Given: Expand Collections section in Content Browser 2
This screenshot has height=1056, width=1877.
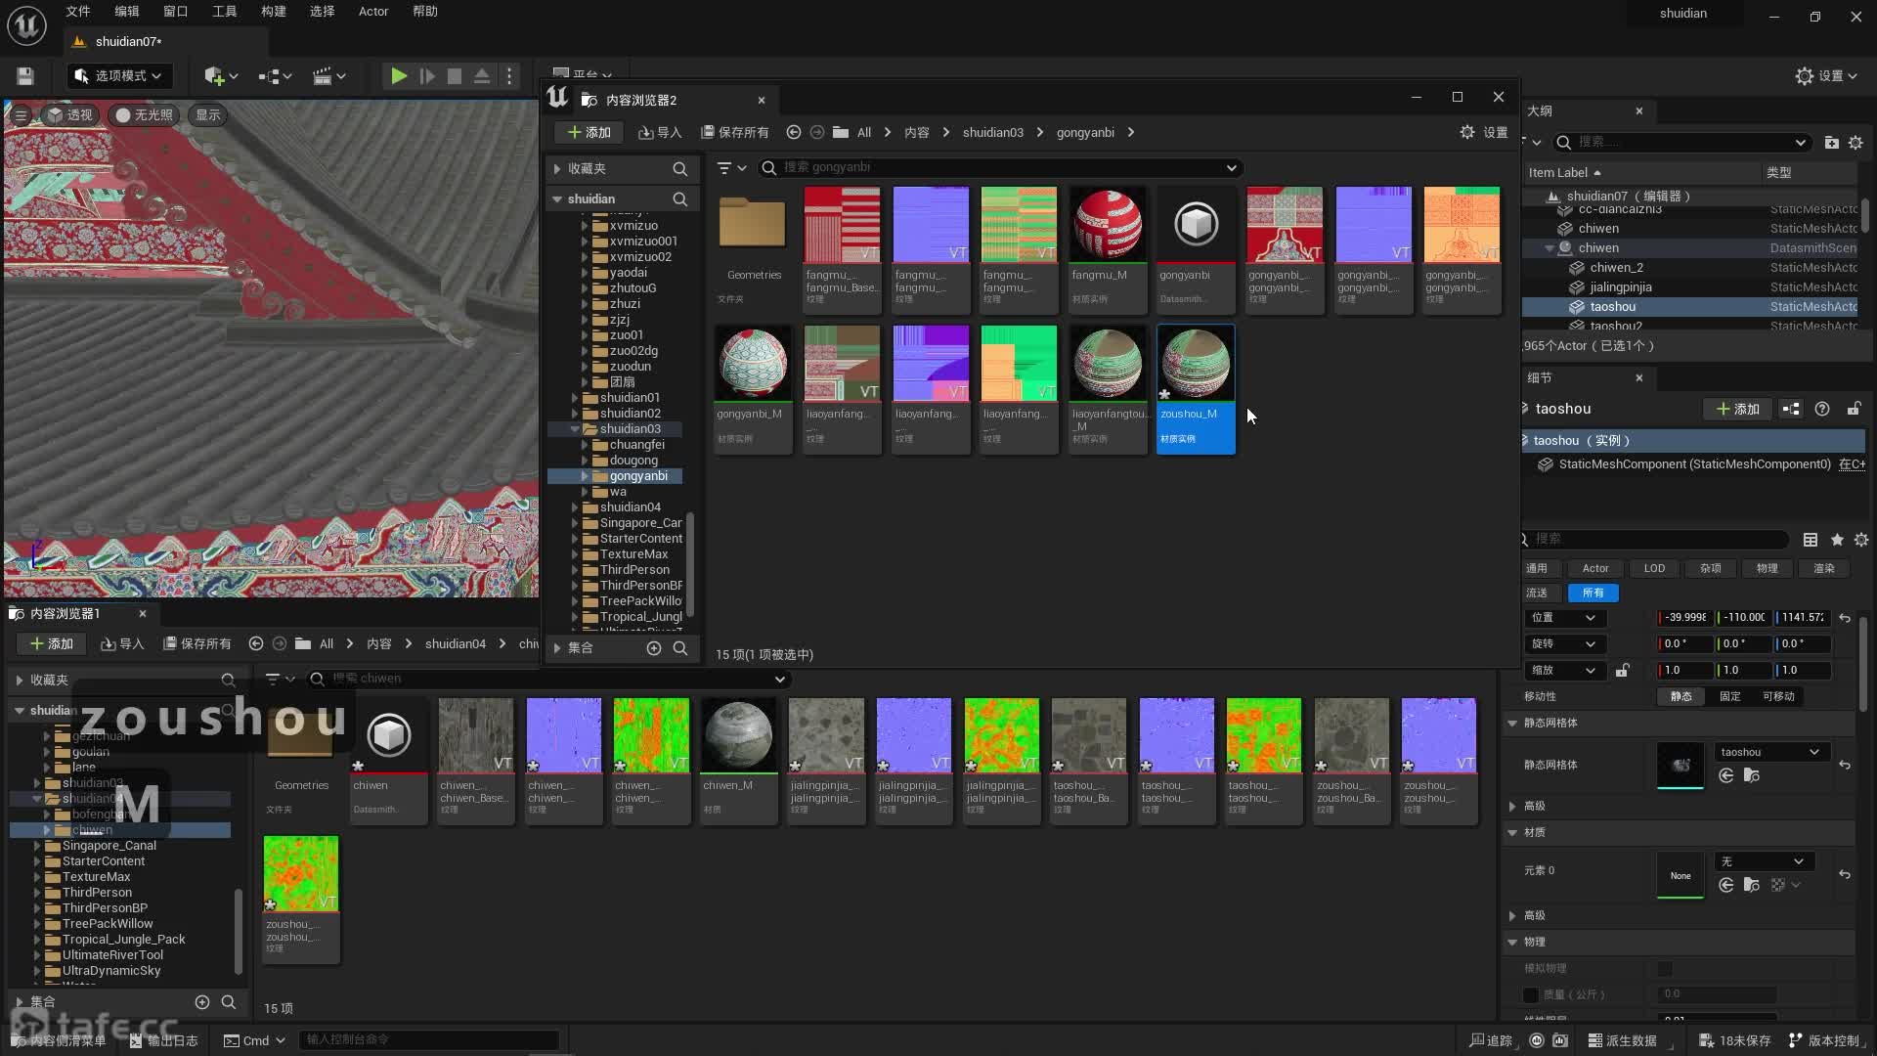Looking at the screenshot, I should click(557, 648).
